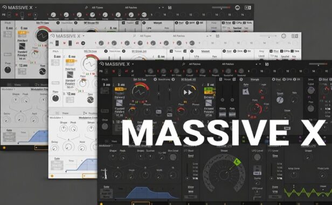This screenshot has width=332, height=205.
Task: Click the search magnifier icon in the front dark window
Action: (x=184, y=64)
